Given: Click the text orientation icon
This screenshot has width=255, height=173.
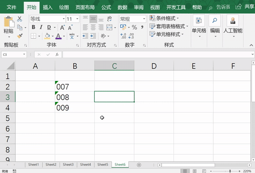Looking at the screenshot, I should coord(103,36).
